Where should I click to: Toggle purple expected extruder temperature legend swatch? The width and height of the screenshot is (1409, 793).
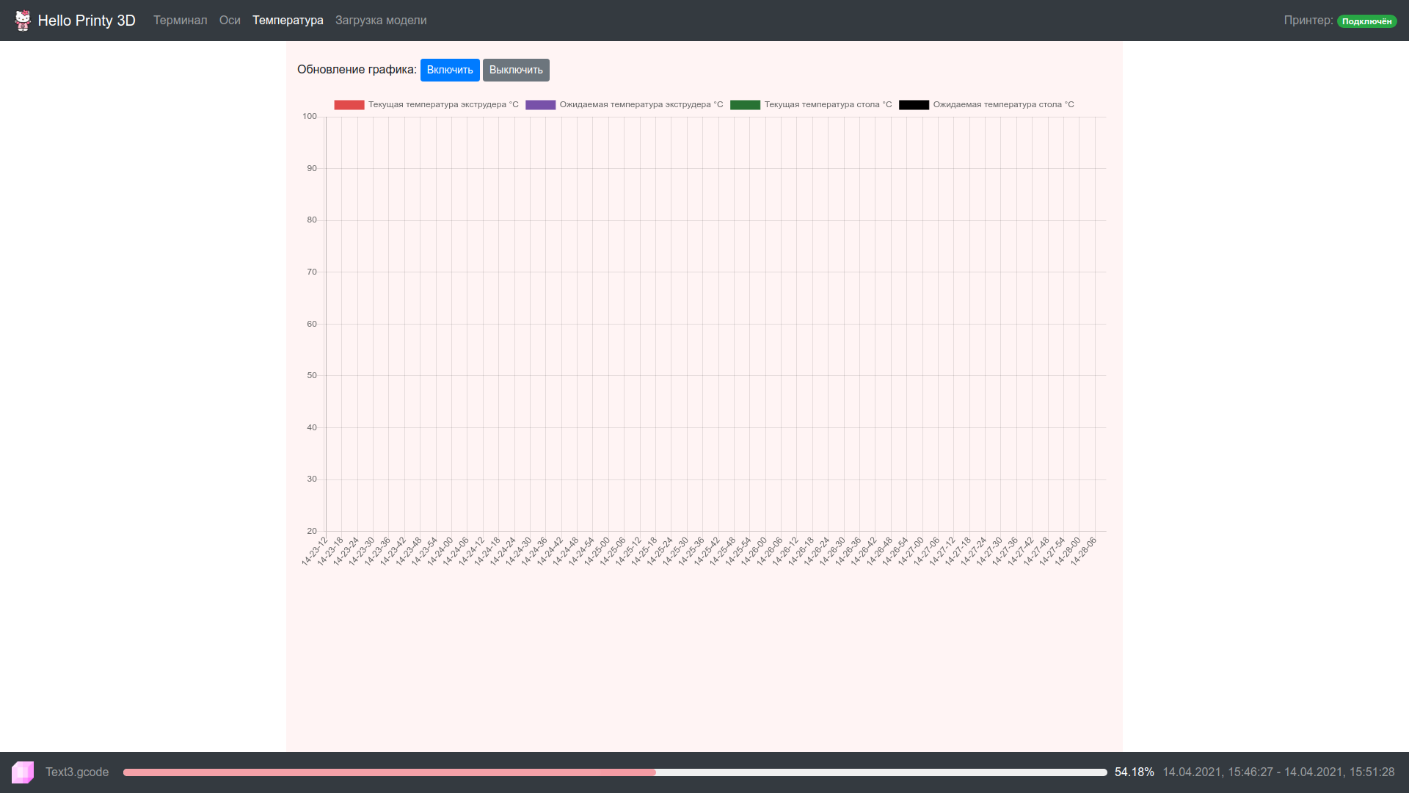click(540, 105)
